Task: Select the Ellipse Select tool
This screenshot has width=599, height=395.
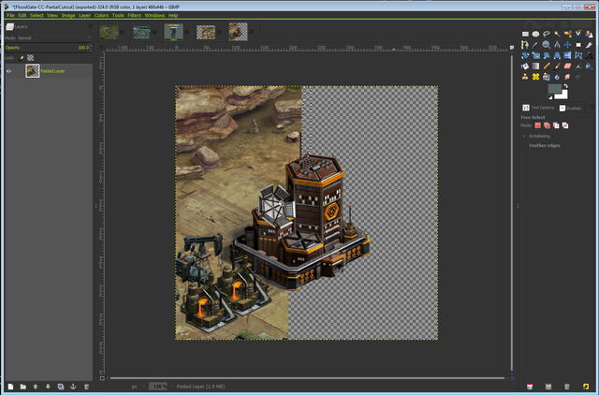Action: point(535,34)
